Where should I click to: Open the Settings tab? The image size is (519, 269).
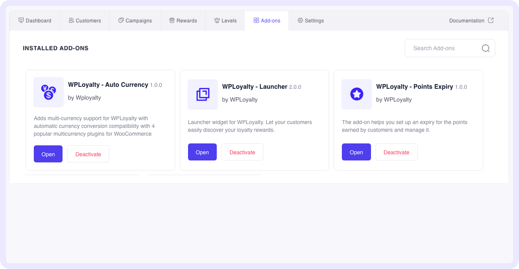tap(310, 21)
